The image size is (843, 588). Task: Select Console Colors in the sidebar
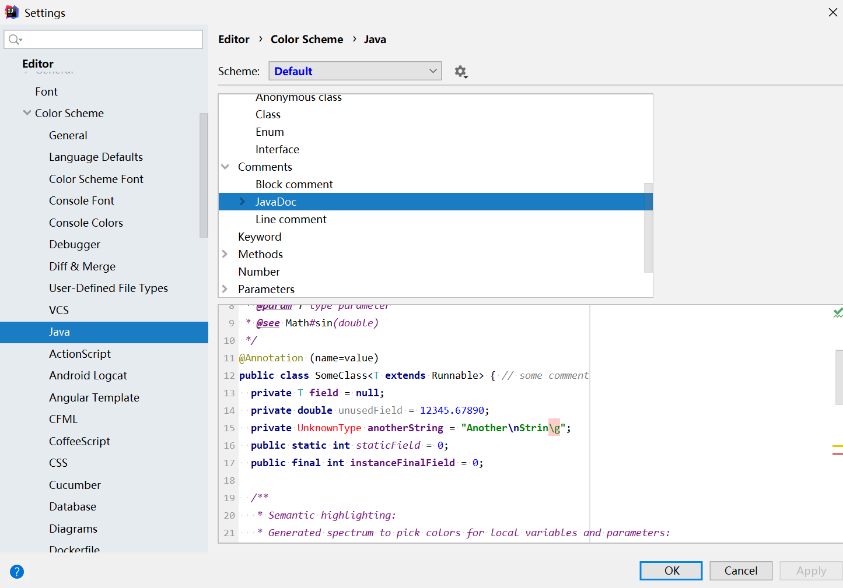86,223
